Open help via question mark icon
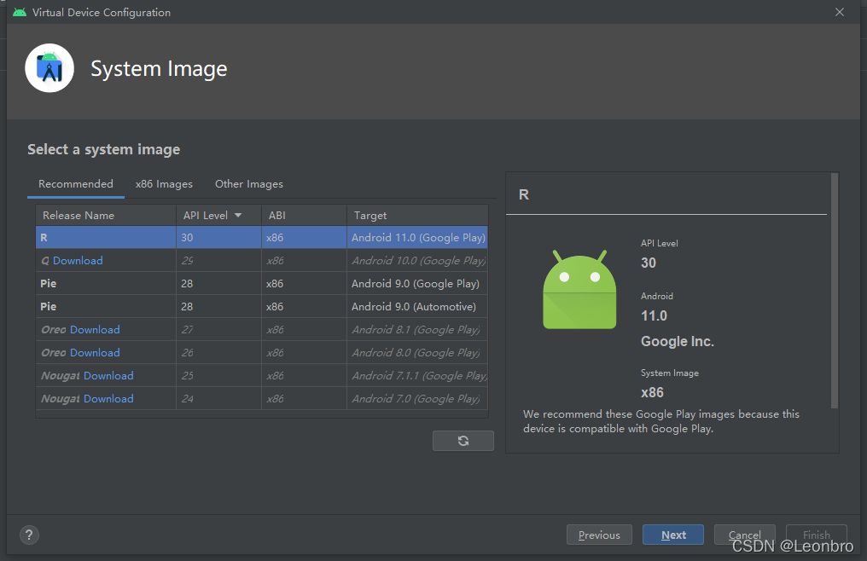The height and width of the screenshot is (561, 867). (x=29, y=535)
